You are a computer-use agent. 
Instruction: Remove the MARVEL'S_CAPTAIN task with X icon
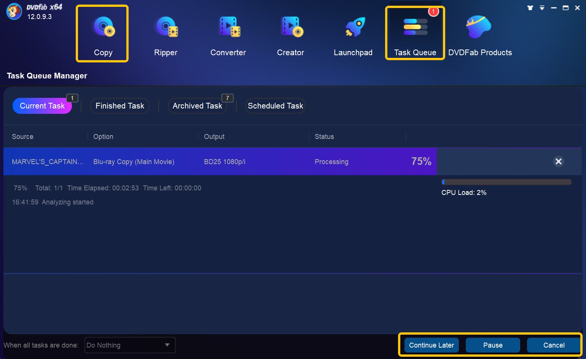pos(558,161)
